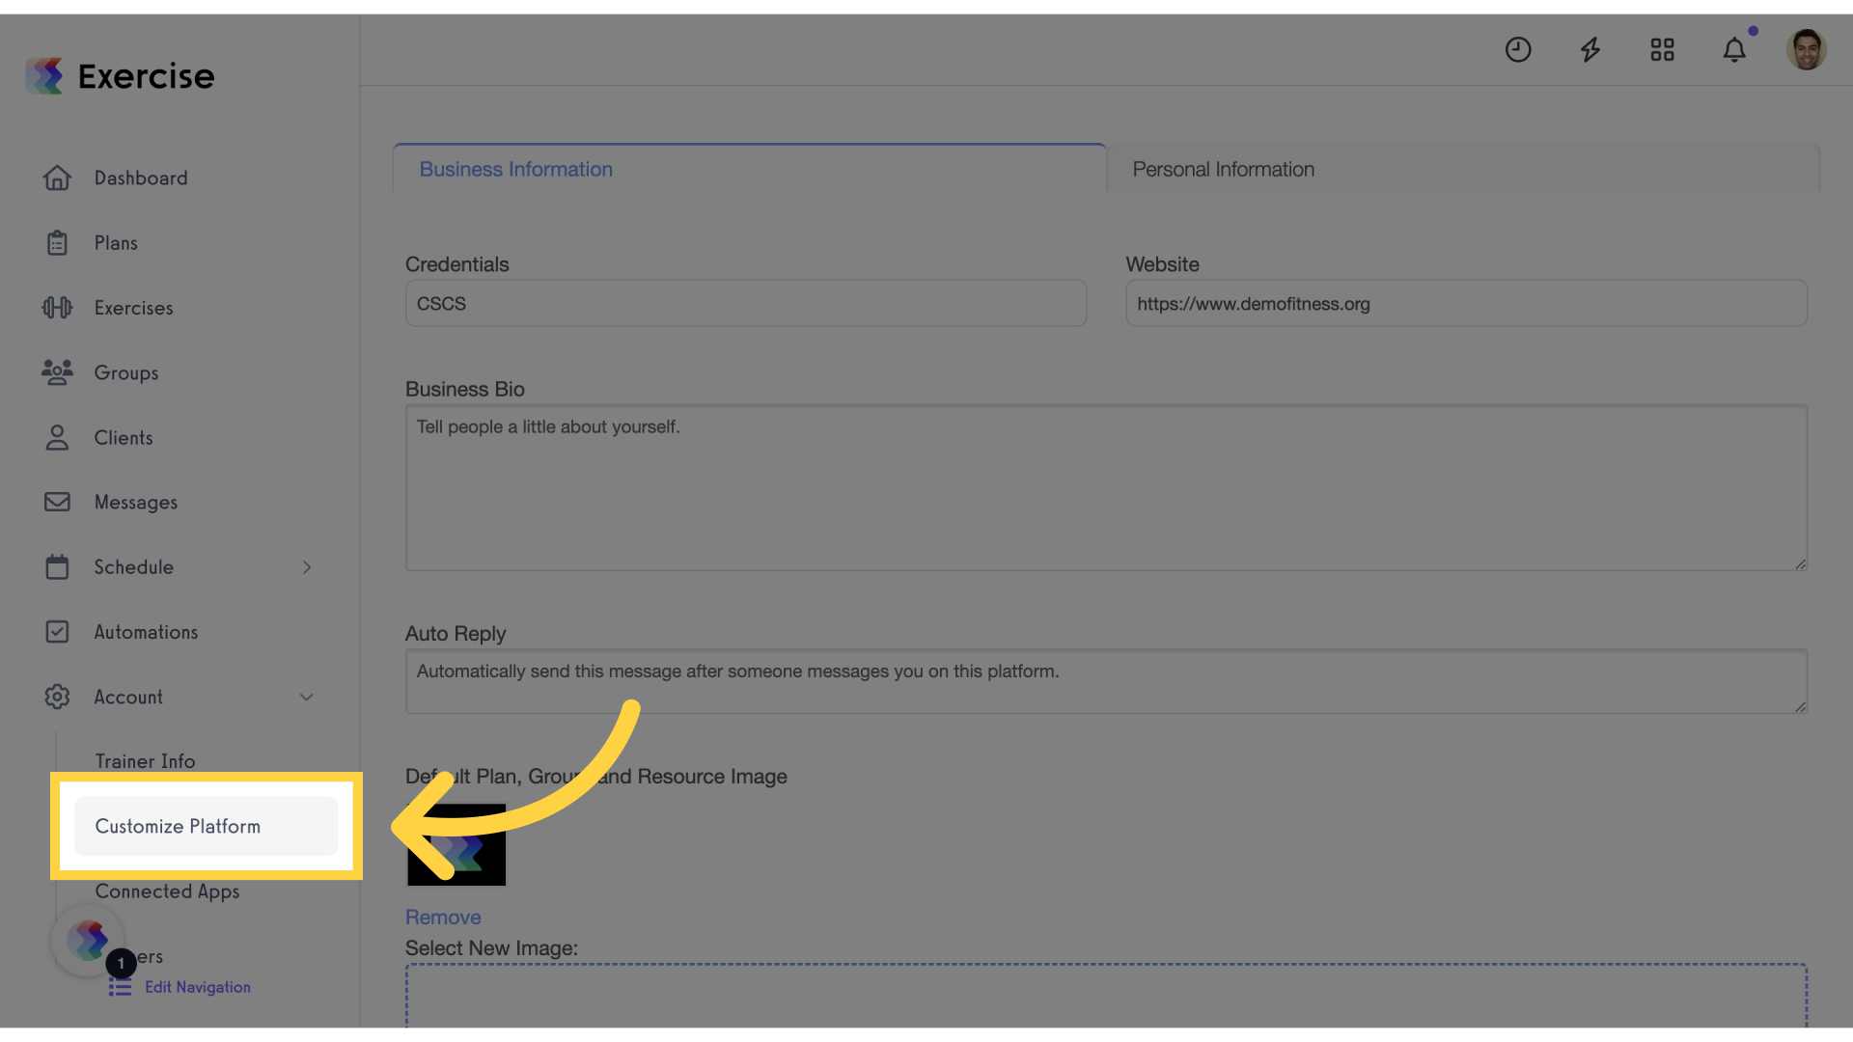Open Plans in sidebar
The height and width of the screenshot is (1042, 1853).
[x=116, y=243]
